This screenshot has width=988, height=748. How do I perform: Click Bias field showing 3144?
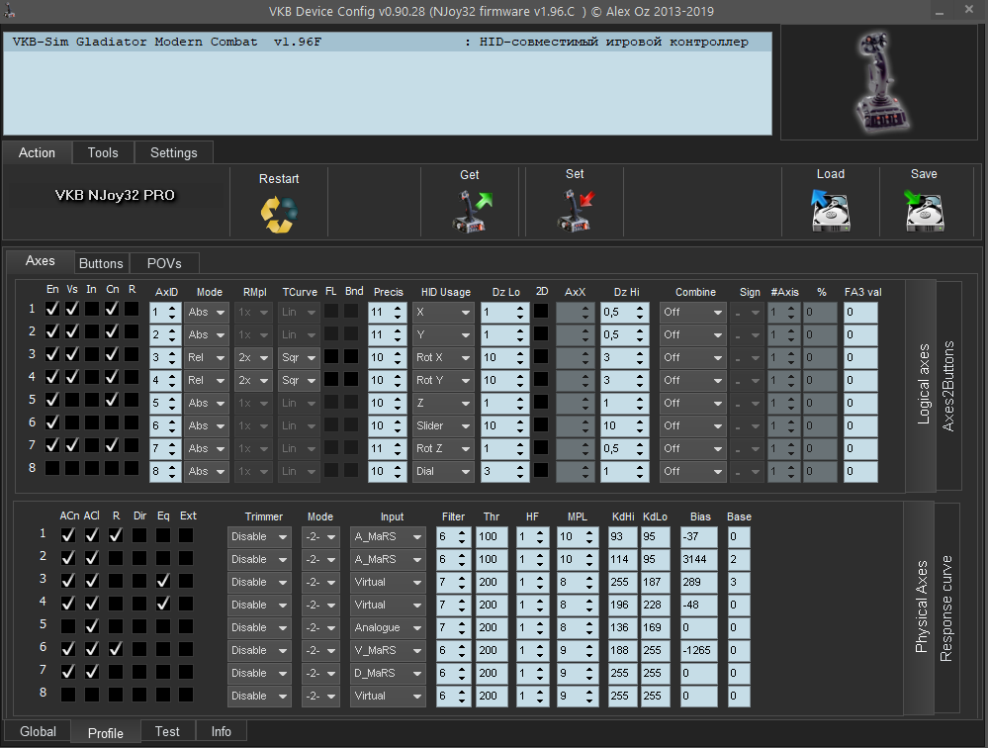699,560
